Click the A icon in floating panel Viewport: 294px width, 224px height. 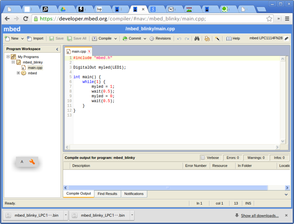tap(22, 162)
